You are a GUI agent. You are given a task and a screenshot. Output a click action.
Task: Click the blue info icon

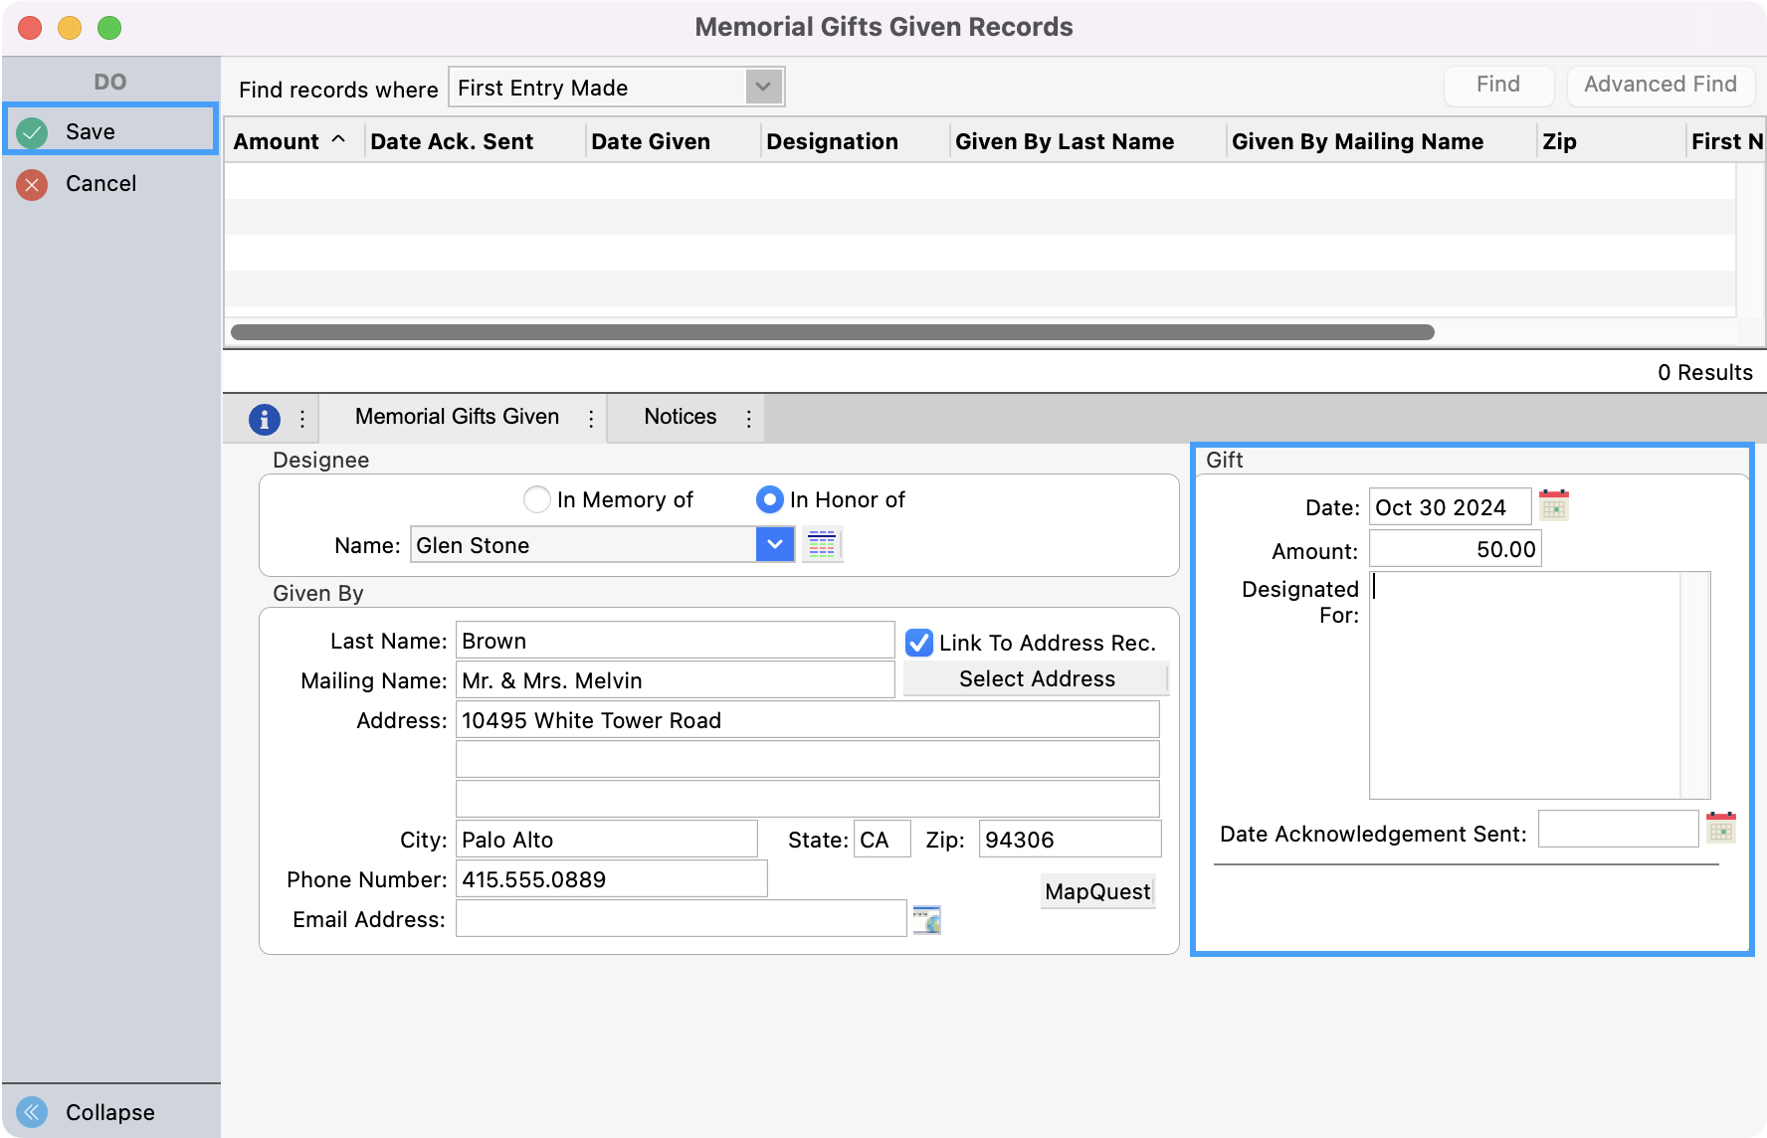(264, 420)
